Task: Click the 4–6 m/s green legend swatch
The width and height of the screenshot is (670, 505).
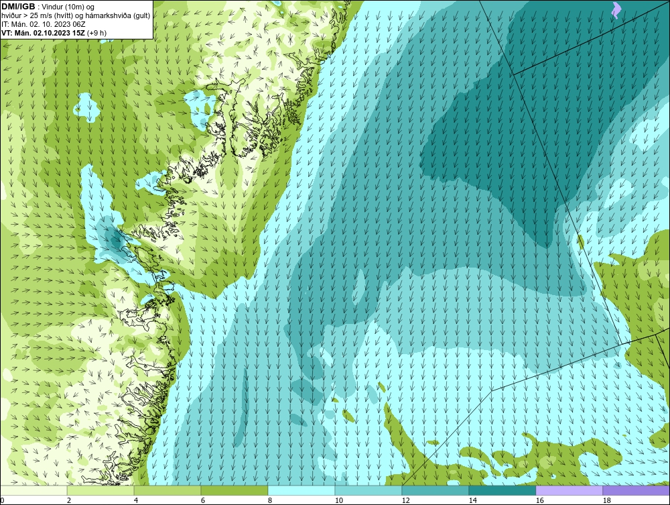Action: 167,490
